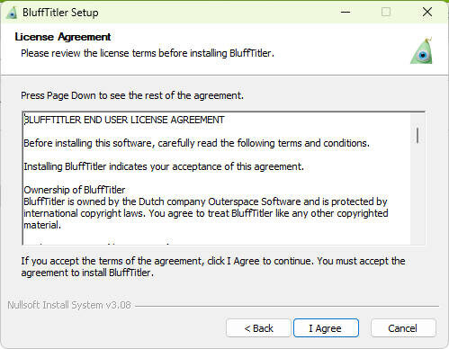
Task: Click the license text scrollbar thumb
Action: pos(418,136)
